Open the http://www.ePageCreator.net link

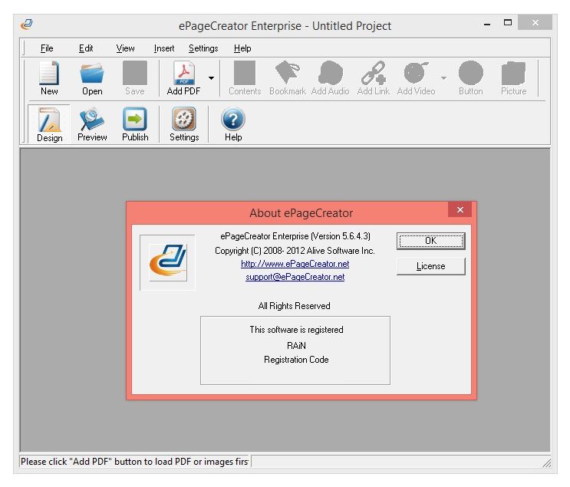point(295,264)
